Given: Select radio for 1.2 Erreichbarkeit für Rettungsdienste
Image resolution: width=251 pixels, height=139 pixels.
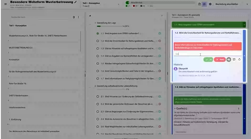Looking at the screenshot, I should click(x=98, y=41).
